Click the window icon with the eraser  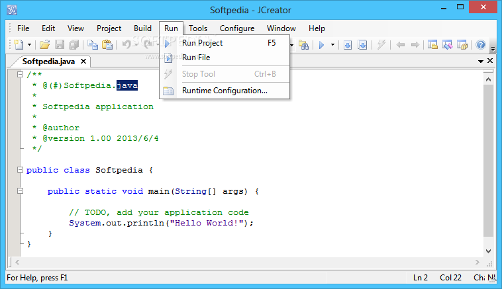pos(447,45)
